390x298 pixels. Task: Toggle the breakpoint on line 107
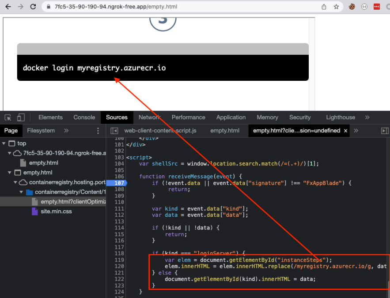tap(119, 183)
